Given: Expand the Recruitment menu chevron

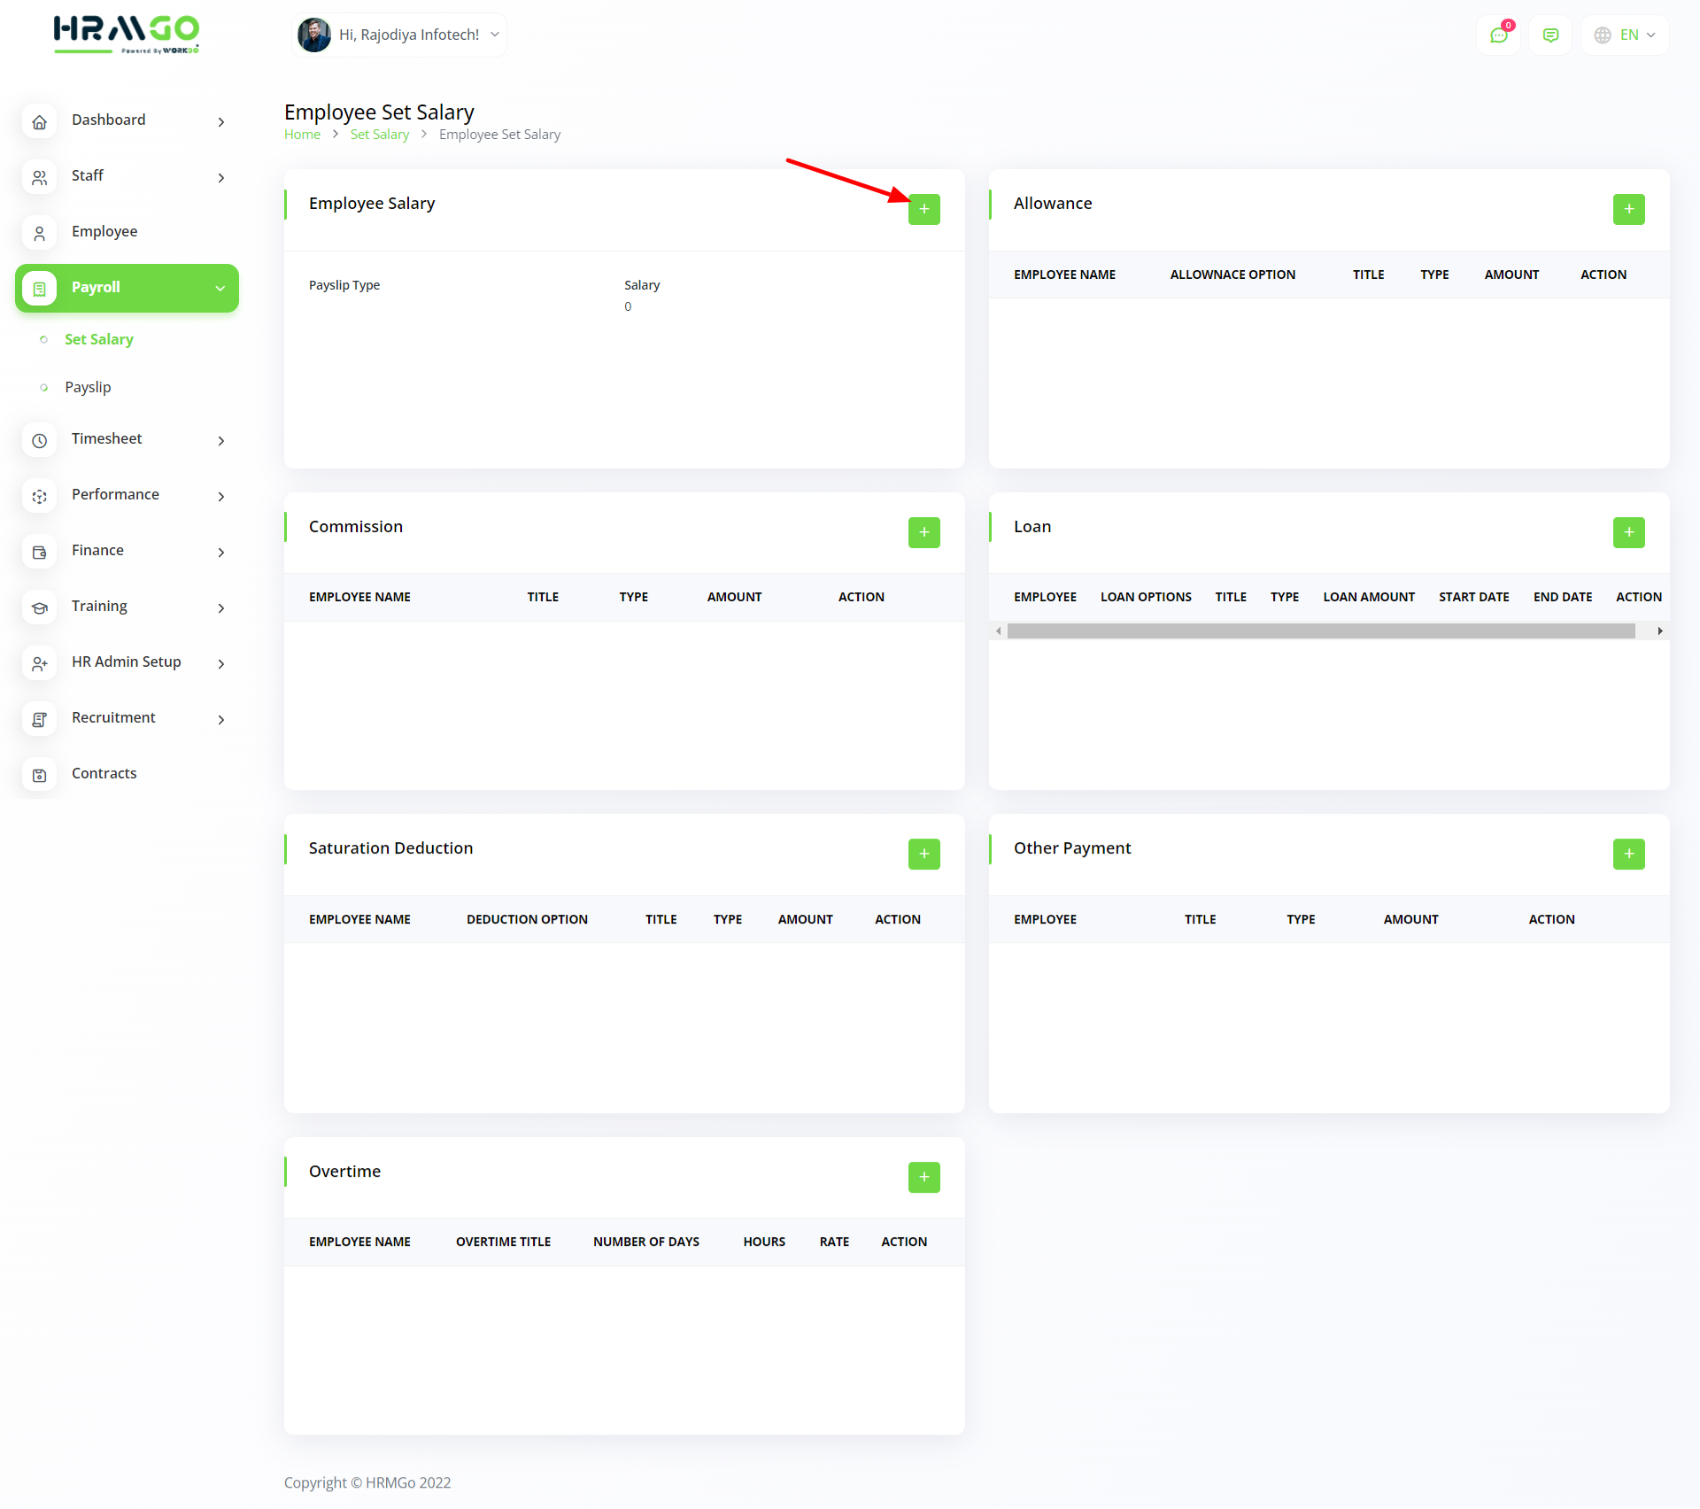Looking at the screenshot, I should [x=221, y=720].
